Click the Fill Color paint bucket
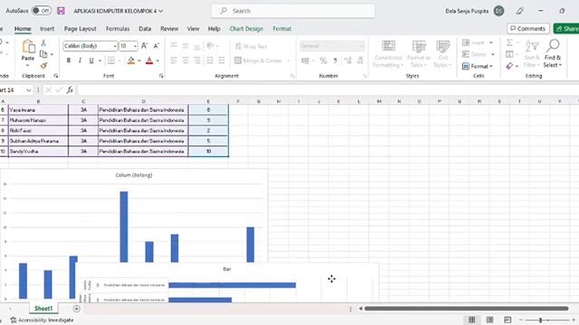Screen dimensions: 579x325 point(131,60)
